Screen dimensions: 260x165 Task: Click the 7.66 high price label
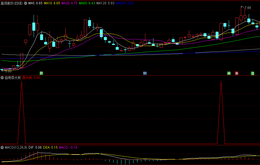tap(248, 8)
